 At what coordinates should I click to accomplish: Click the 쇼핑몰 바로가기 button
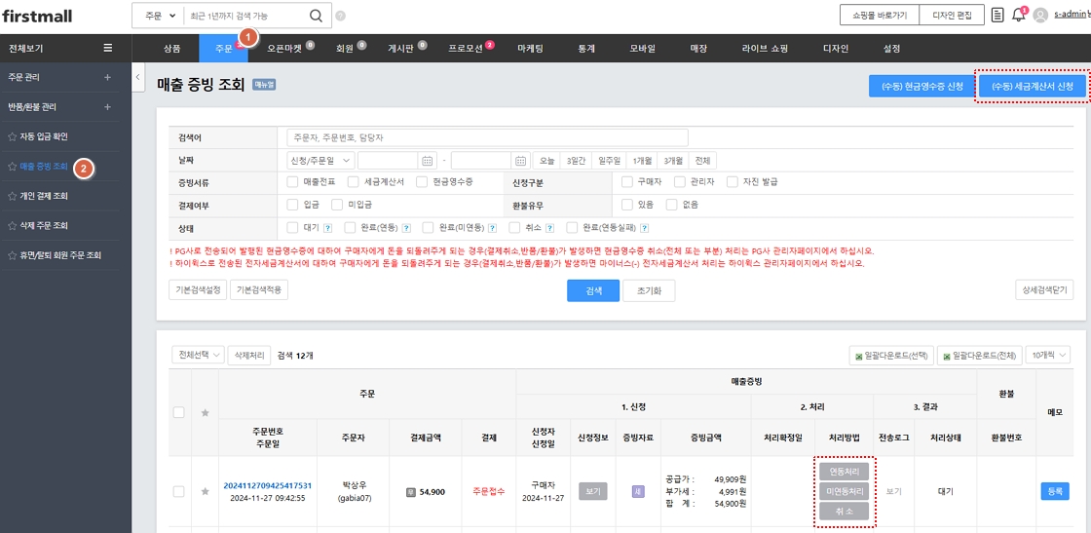[x=879, y=16]
